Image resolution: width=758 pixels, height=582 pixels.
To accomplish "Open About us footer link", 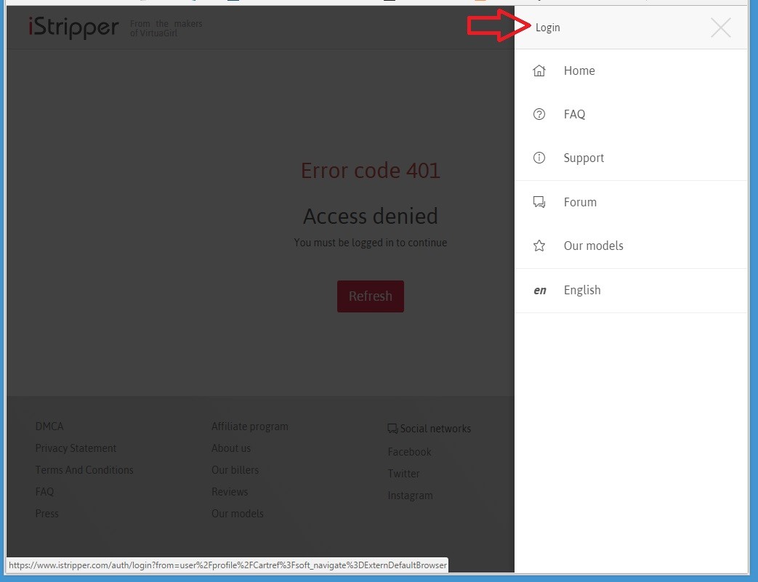I will point(231,448).
